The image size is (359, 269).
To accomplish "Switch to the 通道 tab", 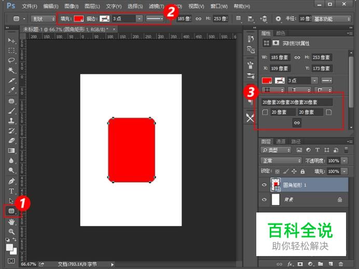I will tap(280, 141).
